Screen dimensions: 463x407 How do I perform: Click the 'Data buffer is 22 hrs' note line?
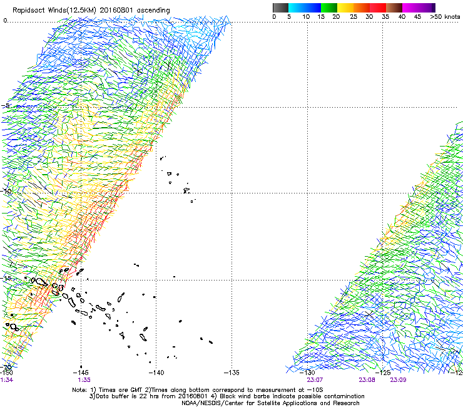coord(226,396)
